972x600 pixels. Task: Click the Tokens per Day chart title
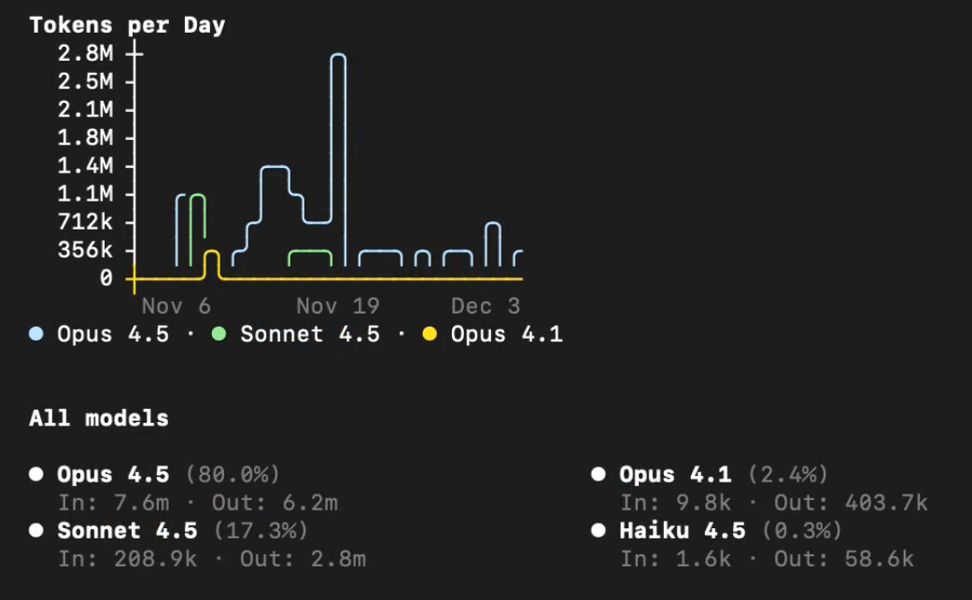(x=127, y=25)
